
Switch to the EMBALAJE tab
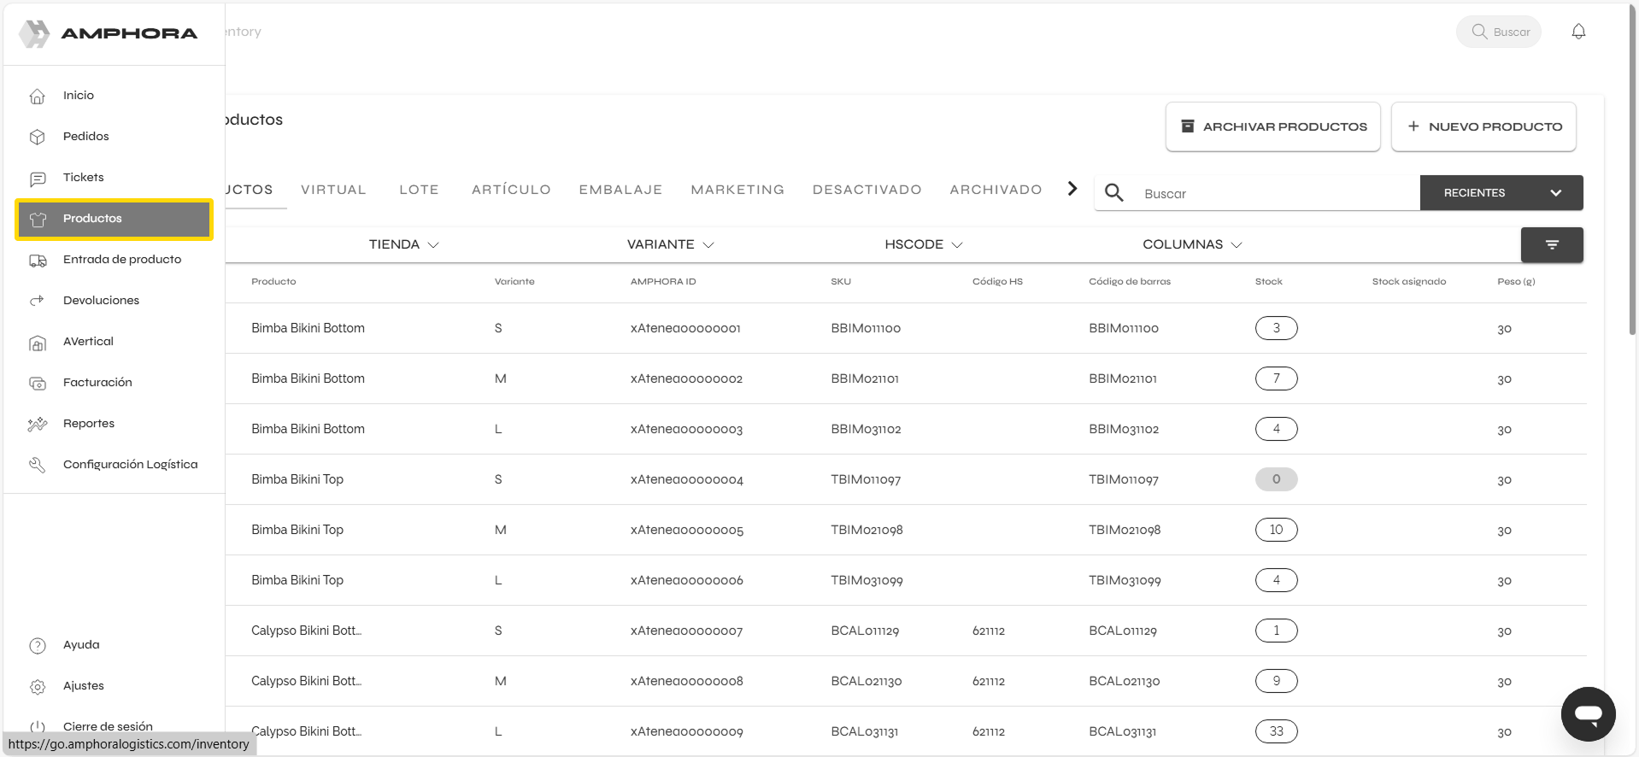620,190
